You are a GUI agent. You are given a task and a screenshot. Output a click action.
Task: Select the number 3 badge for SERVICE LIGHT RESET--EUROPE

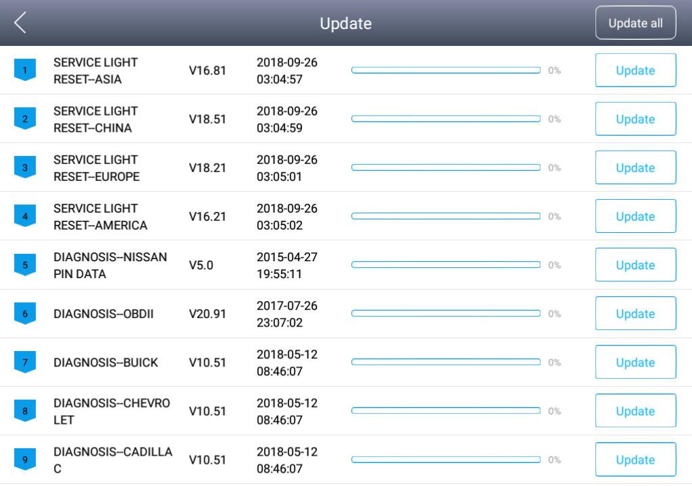click(25, 167)
